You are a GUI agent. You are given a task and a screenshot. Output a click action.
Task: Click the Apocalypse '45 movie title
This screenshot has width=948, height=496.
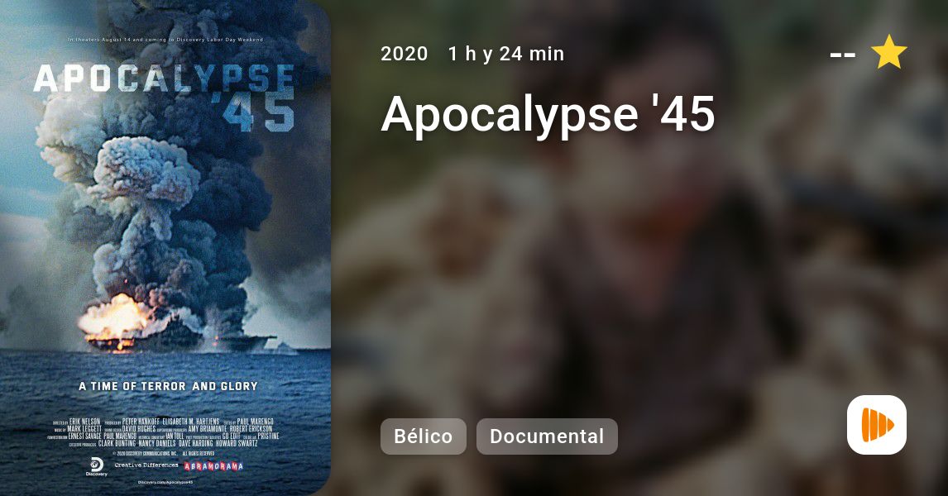548,113
